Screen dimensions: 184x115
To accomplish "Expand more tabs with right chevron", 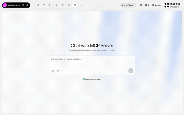I will coord(81,5).
